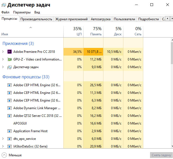This screenshot has height=159, width=173.
Task: Open the Параметры menu
Action: click(x=22, y=12)
